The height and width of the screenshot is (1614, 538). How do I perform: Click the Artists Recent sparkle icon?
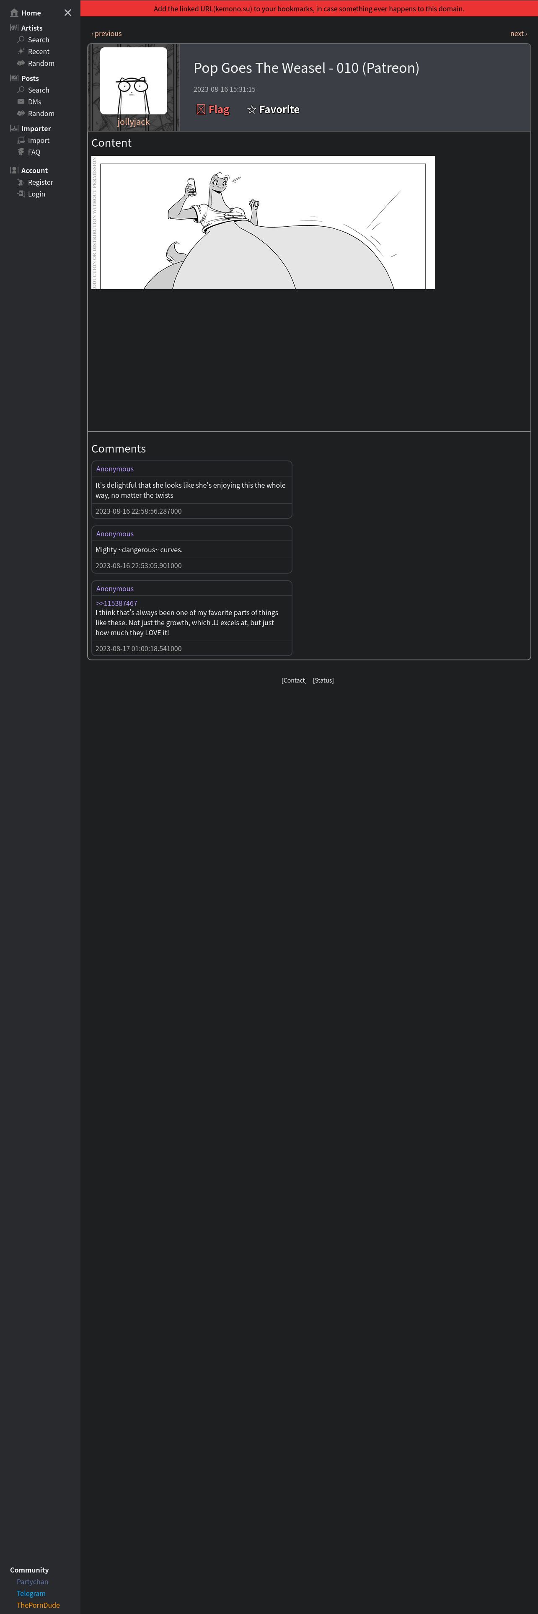point(21,52)
